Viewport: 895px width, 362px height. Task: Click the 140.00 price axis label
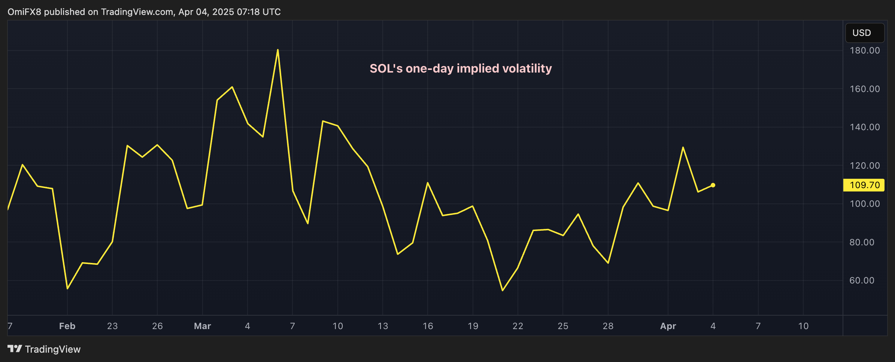click(866, 127)
